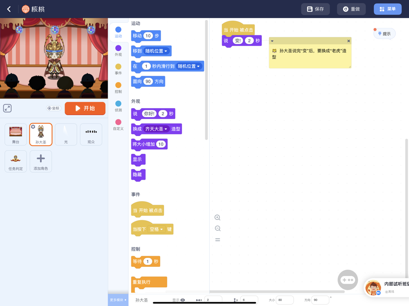Viewport: 409px width, 306px height.
Task: Click the 隐藏 hide block
Action: coord(138,175)
